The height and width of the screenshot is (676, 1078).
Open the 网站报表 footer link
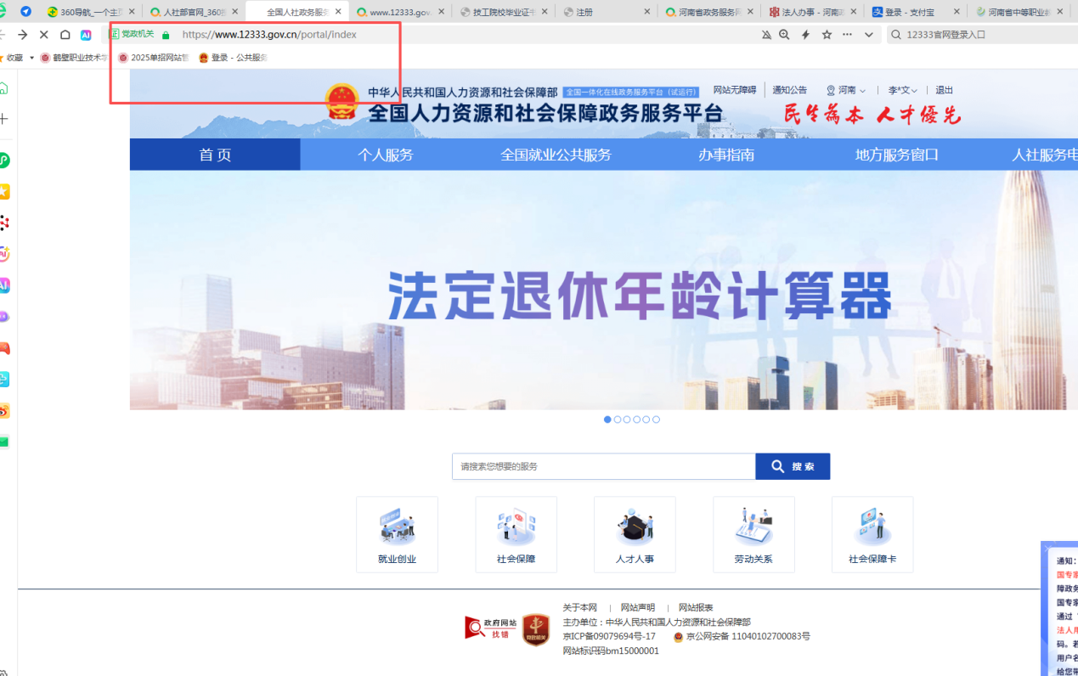(696, 608)
